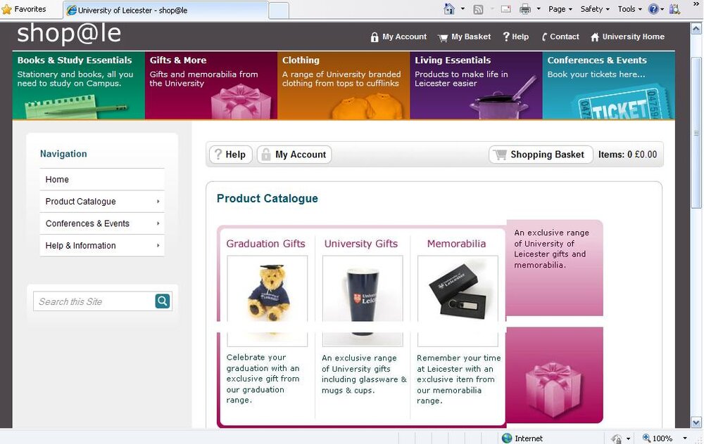Click the 'Remember your time at Leicester' description text
The image size is (704, 444).
[x=458, y=379]
